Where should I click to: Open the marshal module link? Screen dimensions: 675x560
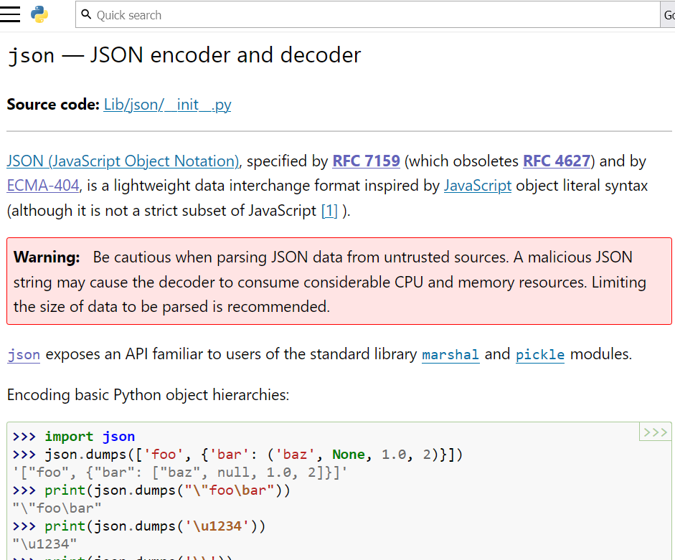pyautogui.click(x=450, y=354)
